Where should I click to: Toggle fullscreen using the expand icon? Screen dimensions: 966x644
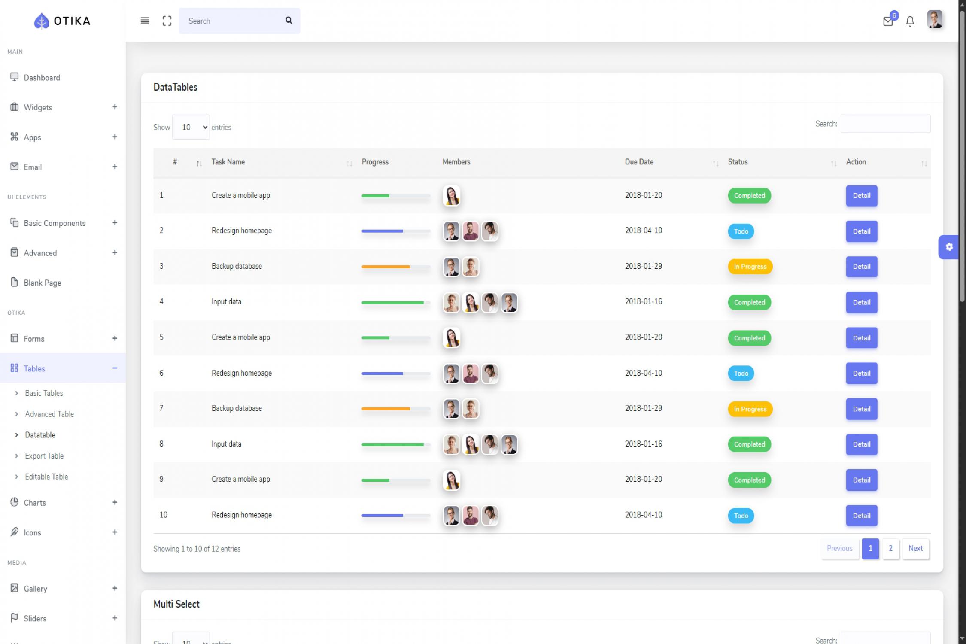[167, 21]
